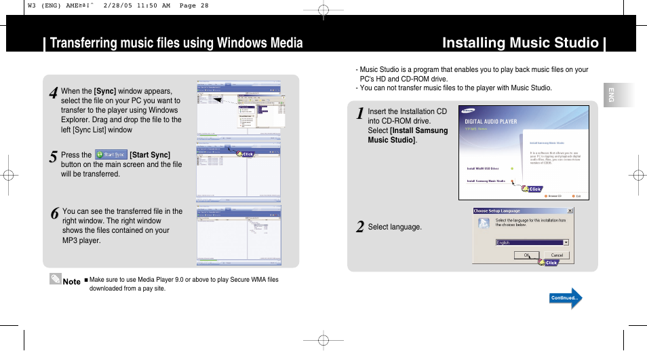This screenshot has height=351, width=647.
Task: Click the green dot beside Install USB Driver
Action: [x=512, y=168]
